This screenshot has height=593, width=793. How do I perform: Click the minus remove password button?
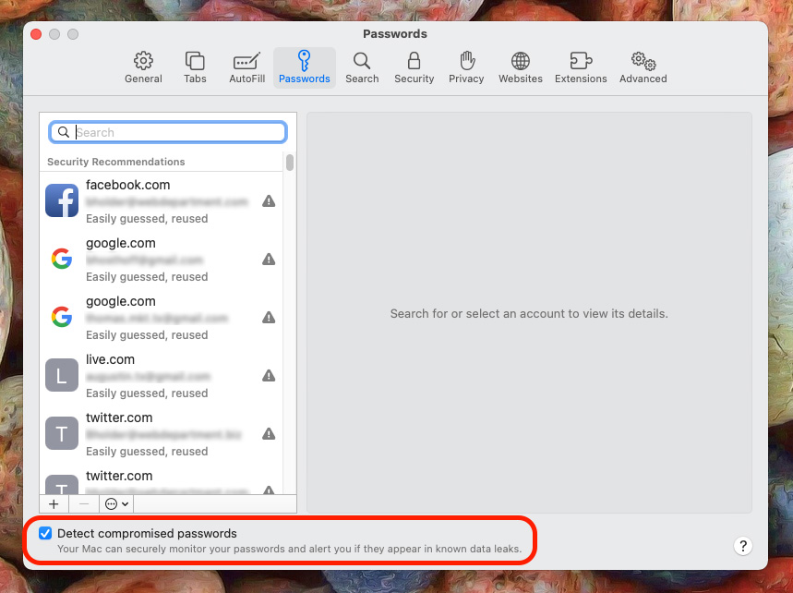click(x=84, y=504)
